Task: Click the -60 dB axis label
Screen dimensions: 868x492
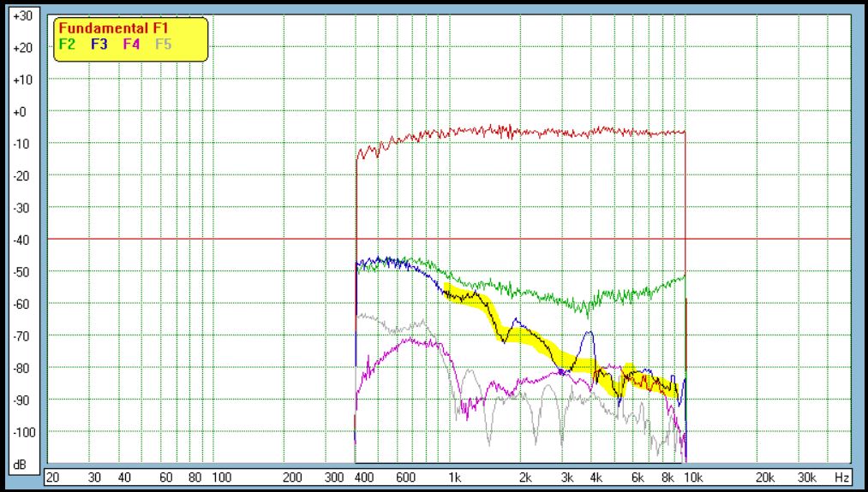Action: pyautogui.click(x=22, y=304)
